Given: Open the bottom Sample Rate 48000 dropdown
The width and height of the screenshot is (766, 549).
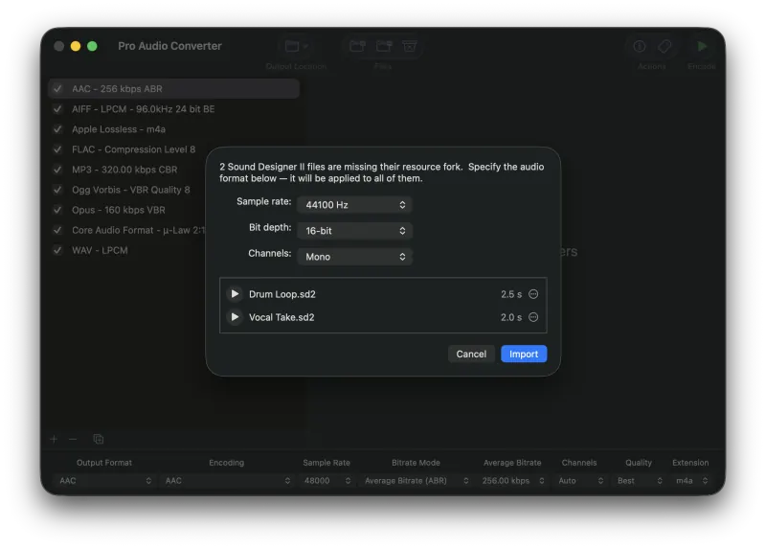Looking at the screenshot, I should [x=327, y=481].
